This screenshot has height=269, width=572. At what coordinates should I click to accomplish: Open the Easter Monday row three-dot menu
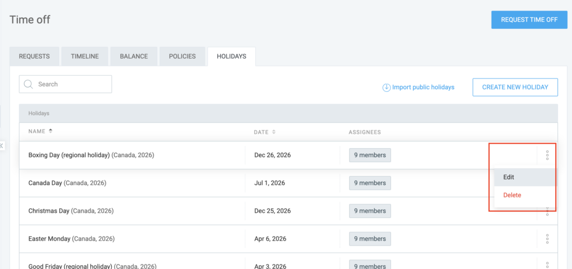pos(547,239)
